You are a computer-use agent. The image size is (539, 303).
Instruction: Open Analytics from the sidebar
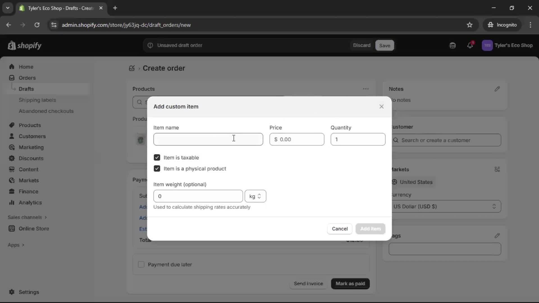[x=30, y=203]
